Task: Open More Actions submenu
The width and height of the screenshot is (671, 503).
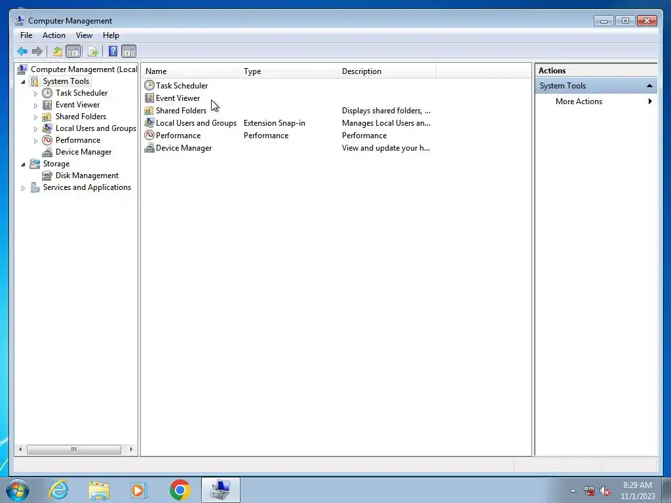Action: pos(596,102)
